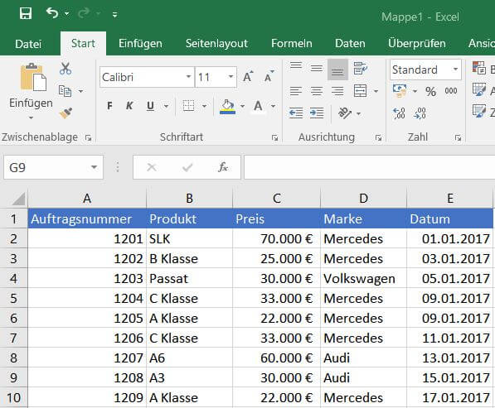
Task: Click the Save icon in quick access toolbar
Action: [x=25, y=13]
